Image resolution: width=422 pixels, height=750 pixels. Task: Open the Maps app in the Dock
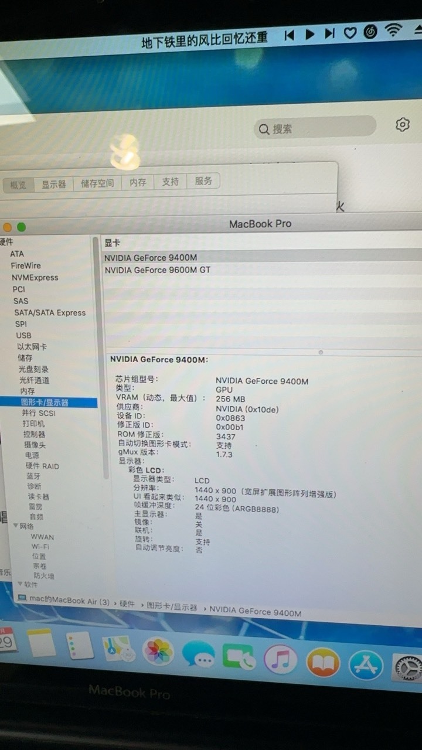[119, 648]
